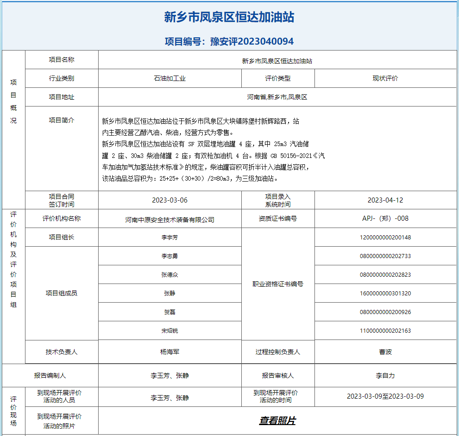This screenshot has height=436, width=459.
Task: Click the 到现场开展评价活动的时间 label
Action: [x=276, y=396]
